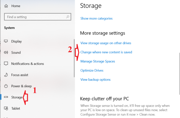Viewport: 180px width, 118px height.
Task: Click the Power & sleep icon
Action: 6,86
